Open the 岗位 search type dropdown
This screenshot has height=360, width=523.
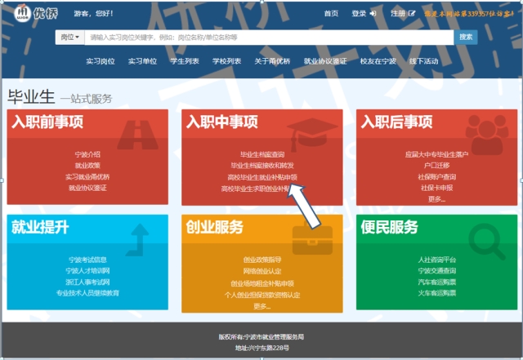70,37
